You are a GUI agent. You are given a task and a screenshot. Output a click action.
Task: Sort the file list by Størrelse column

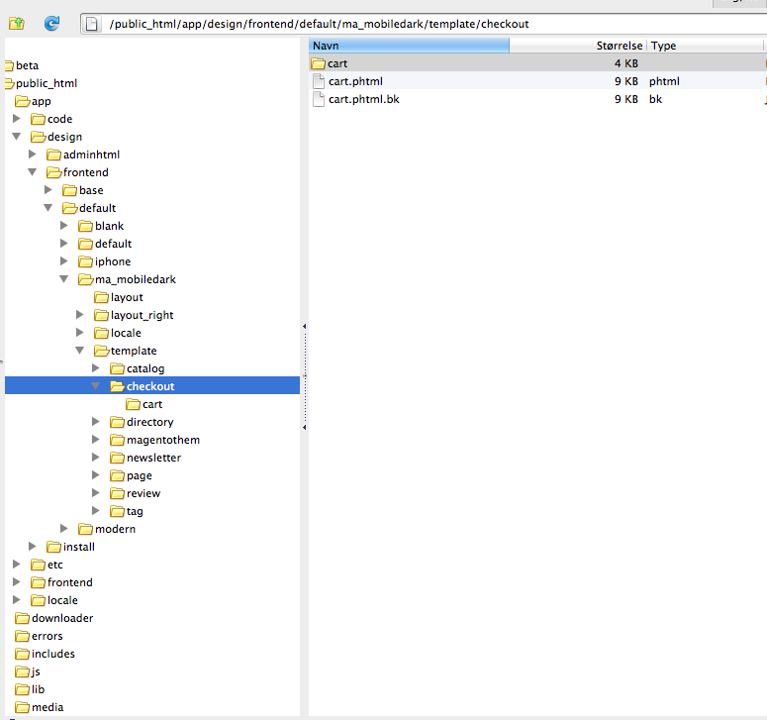[x=578, y=46]
